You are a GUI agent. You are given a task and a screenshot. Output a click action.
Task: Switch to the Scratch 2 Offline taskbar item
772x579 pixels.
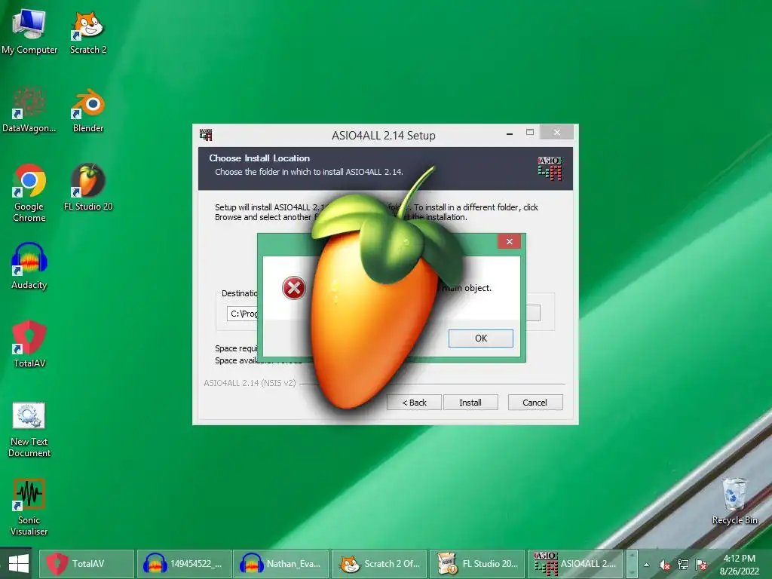[x=379, y=564]
